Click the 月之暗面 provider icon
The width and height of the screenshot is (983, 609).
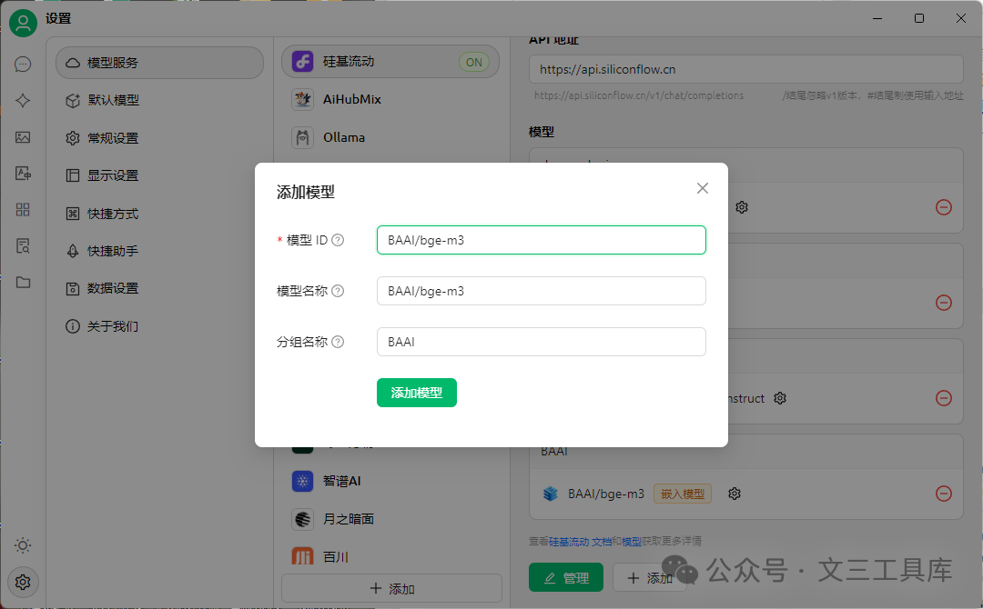(x=303, y=519)
